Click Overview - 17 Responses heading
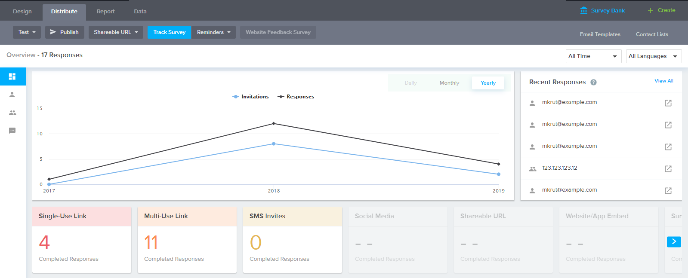The height and width of the screenshot is (278, 688). point(44,55)
